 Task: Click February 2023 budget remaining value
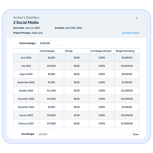tap(127, 123)
